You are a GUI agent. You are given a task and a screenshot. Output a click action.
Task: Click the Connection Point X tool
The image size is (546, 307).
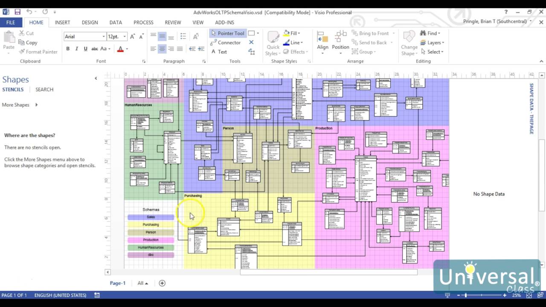pos(251,42)
